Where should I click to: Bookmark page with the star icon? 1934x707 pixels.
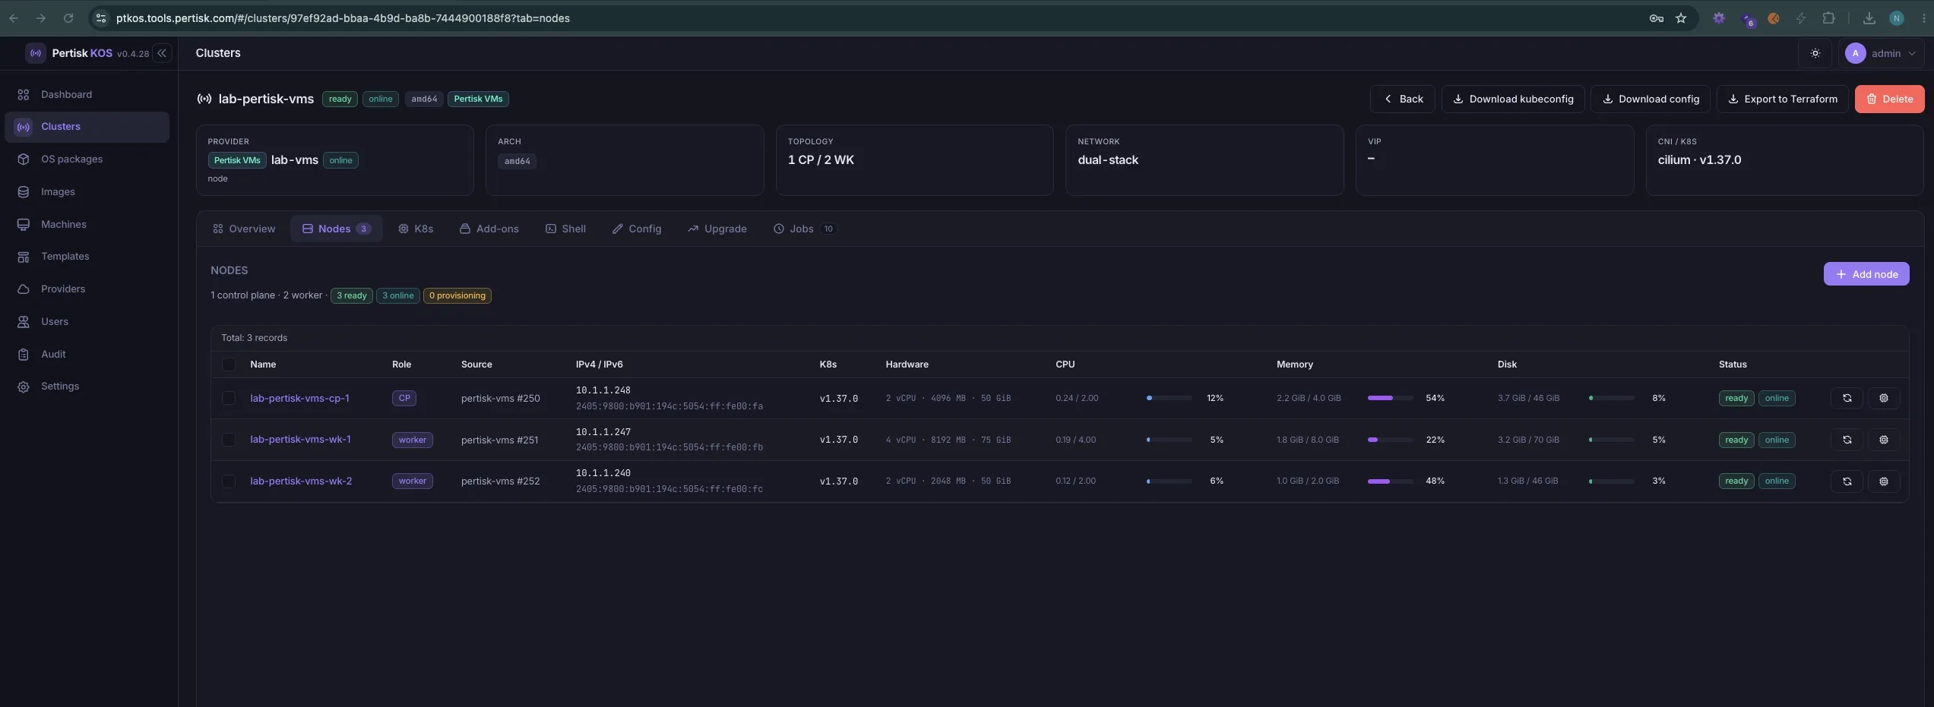tap(1681, 18)
